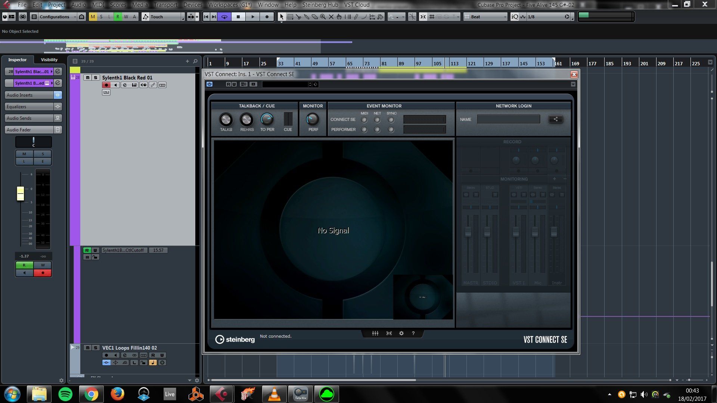Image resolution: width=717 pixels, height=403 pixels.
Task: Mute the Sylenth1 Black Red 01 track
Action: pyautogui.click(x=87, y=78)
